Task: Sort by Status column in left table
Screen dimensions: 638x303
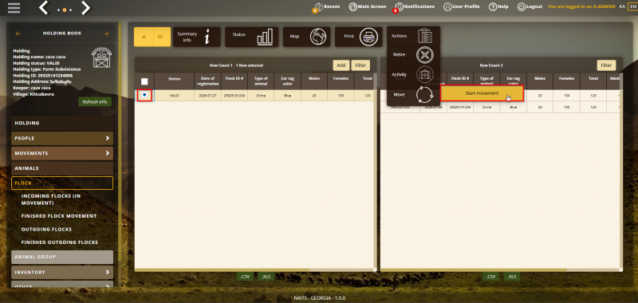Action: [x=174, y=81]
